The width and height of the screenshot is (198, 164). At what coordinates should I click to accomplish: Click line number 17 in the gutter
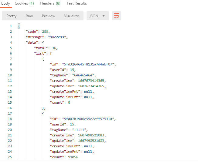click(10, 113)
